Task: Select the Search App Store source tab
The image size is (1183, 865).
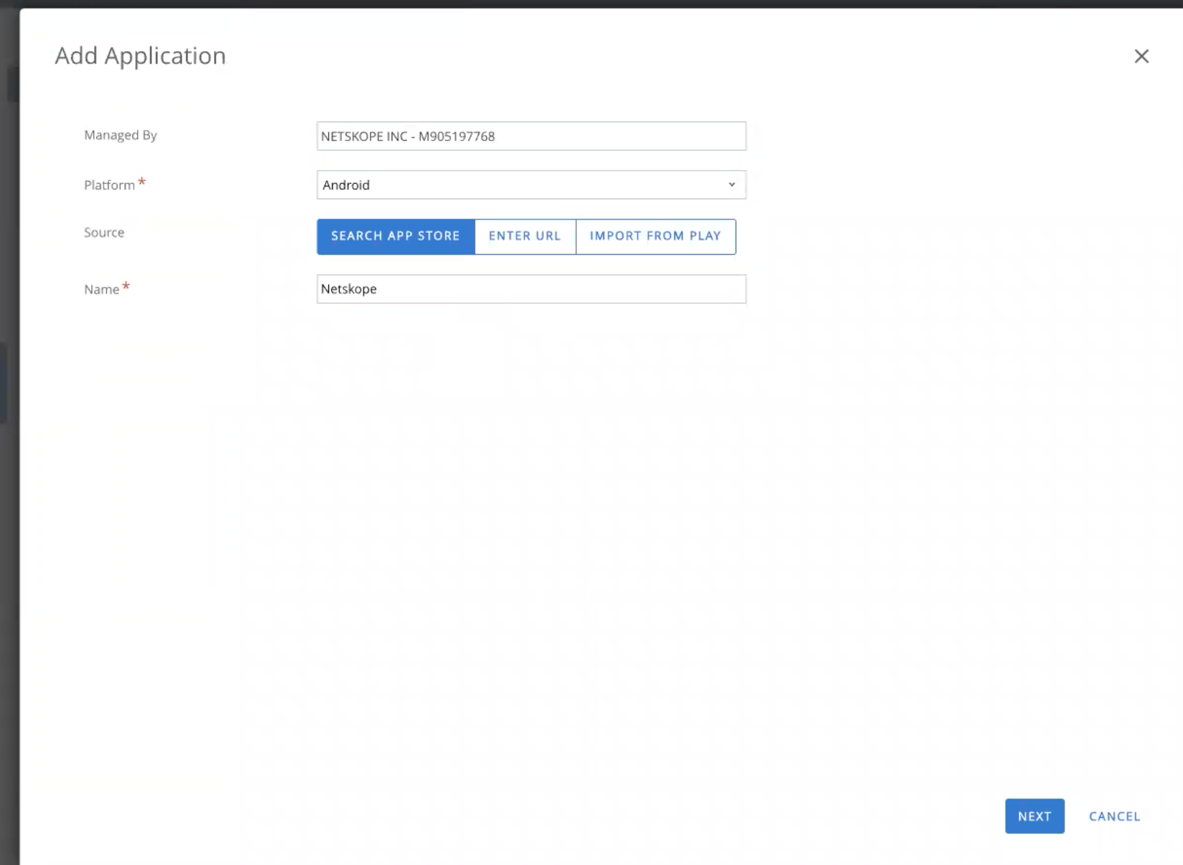Action: click(395, 236)
